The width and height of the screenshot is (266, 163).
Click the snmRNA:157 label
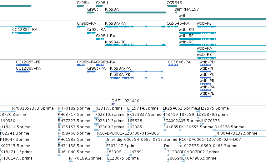[187, 9]
